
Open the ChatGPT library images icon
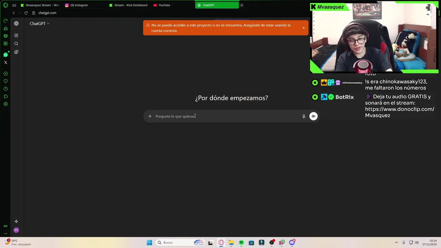[16, 52]
